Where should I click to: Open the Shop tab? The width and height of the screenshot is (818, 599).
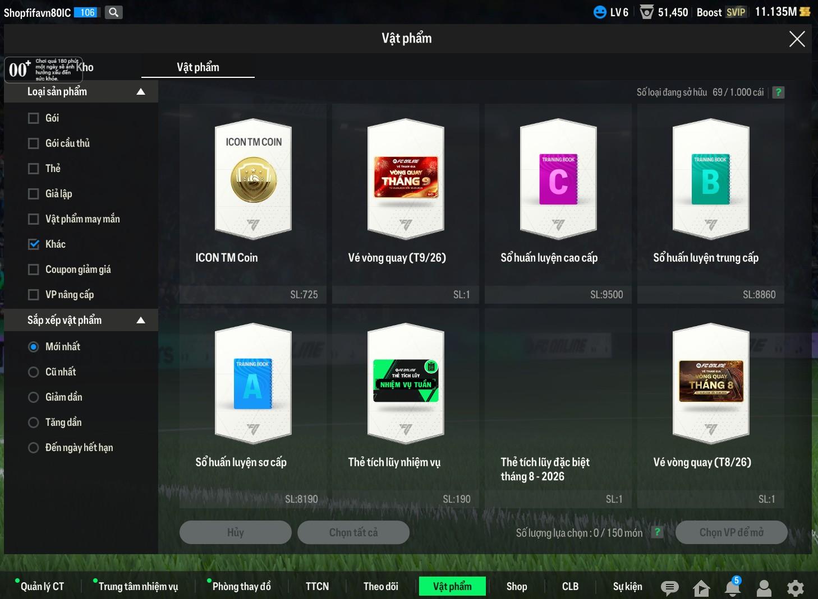pyautogui.click(x=517, y=586)
